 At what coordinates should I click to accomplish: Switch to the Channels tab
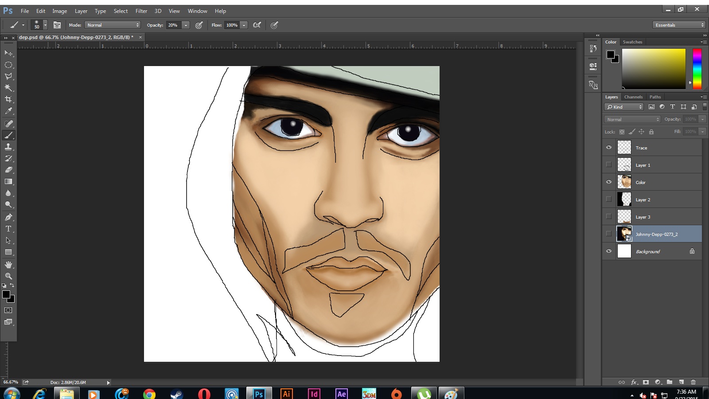tap(633, 97)
